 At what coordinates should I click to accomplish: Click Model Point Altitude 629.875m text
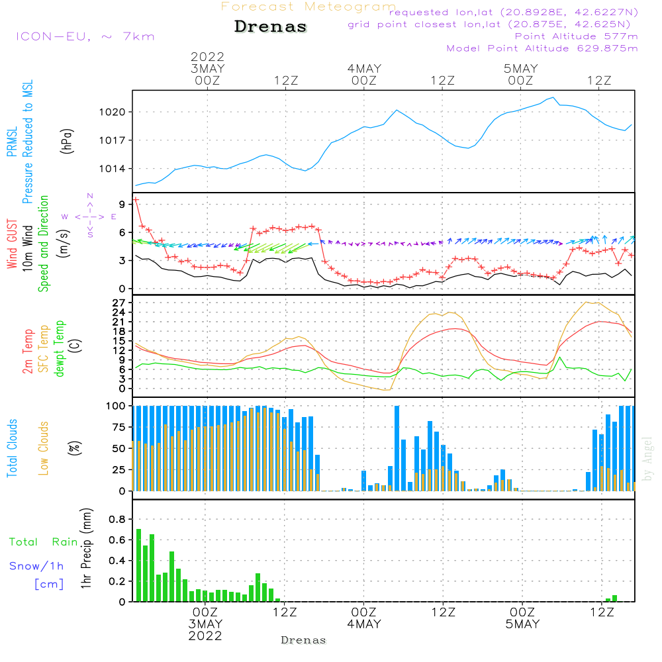[542, 48]
